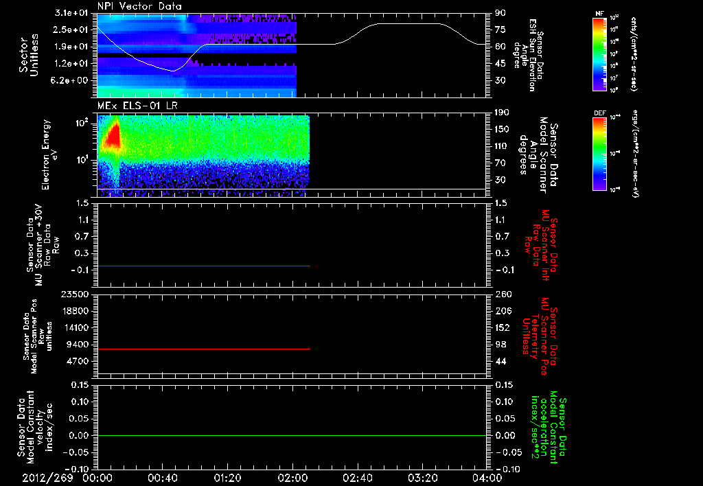
Task: Click the '2012/269' date label
Action: 47,478
